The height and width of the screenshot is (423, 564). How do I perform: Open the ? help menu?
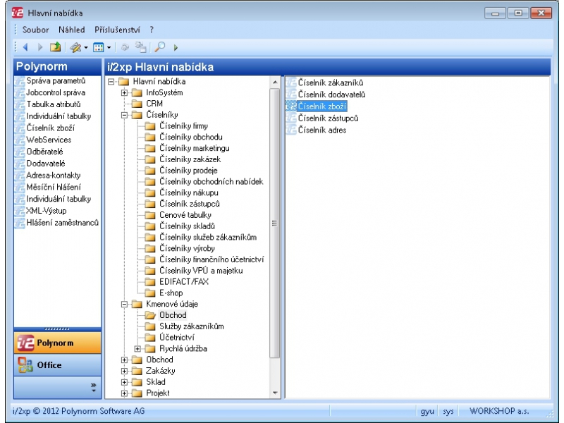click(x=152, y=30)
